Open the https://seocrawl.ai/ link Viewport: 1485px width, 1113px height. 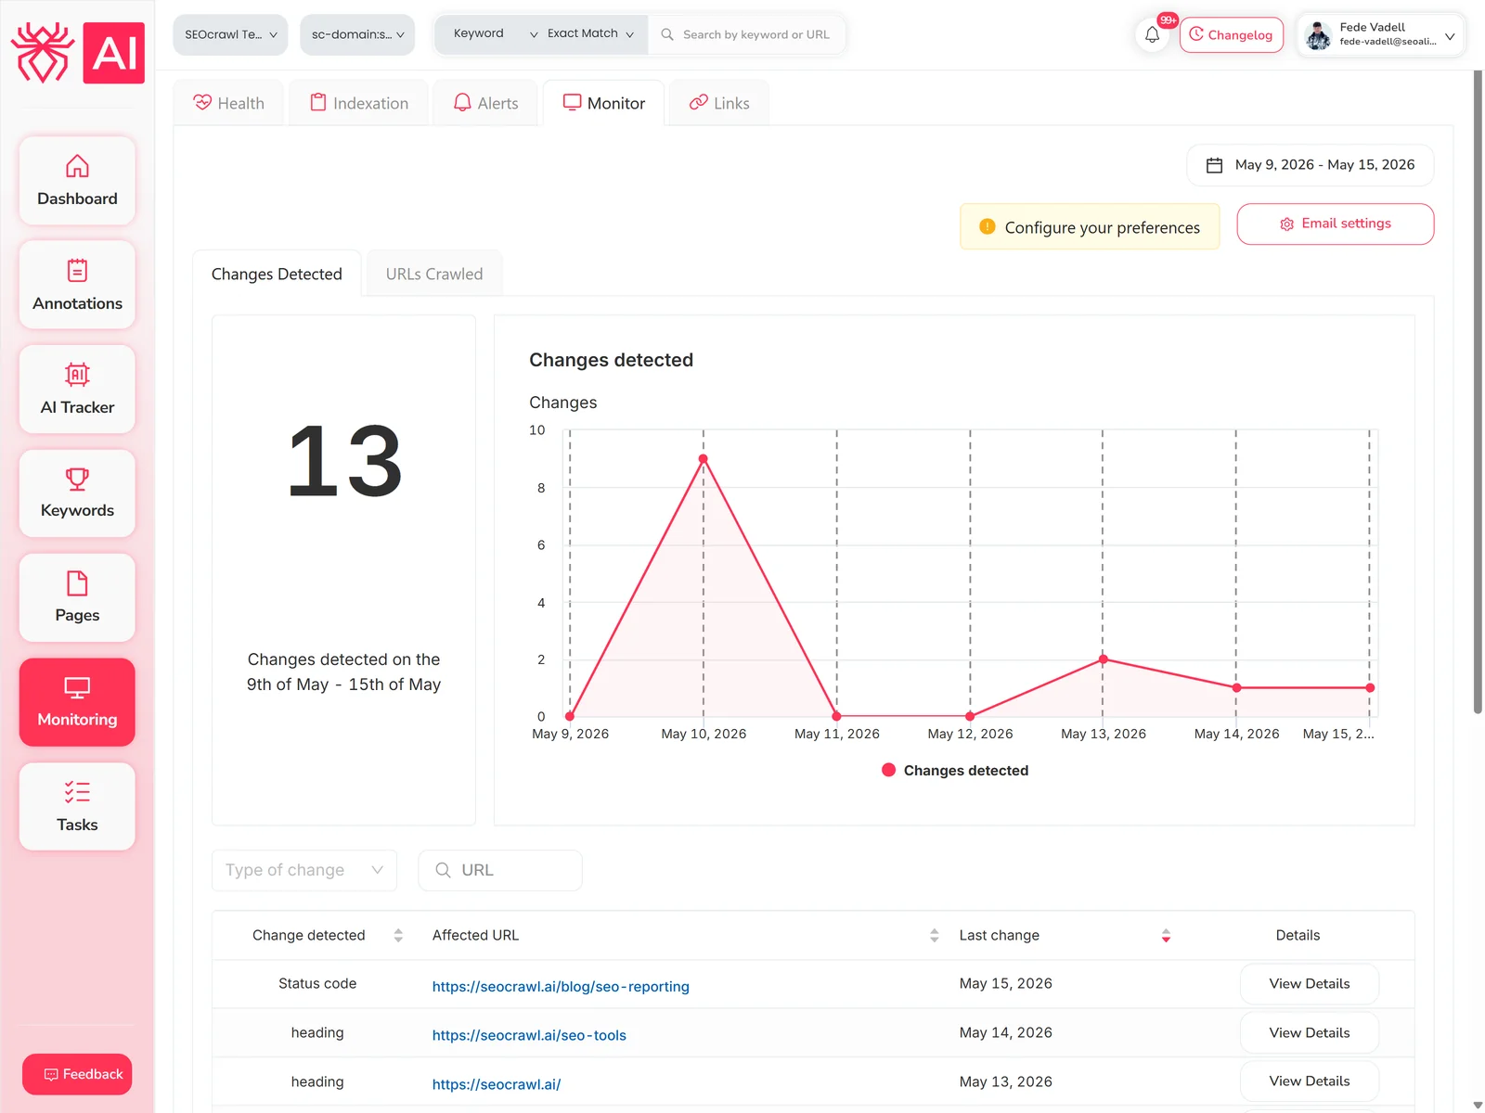pos(497,1084)
